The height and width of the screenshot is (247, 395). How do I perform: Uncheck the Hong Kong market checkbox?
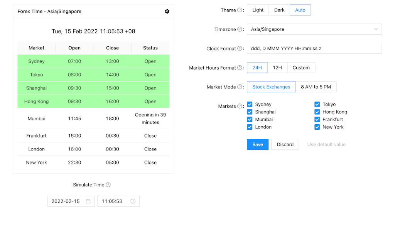pos(317,112)
